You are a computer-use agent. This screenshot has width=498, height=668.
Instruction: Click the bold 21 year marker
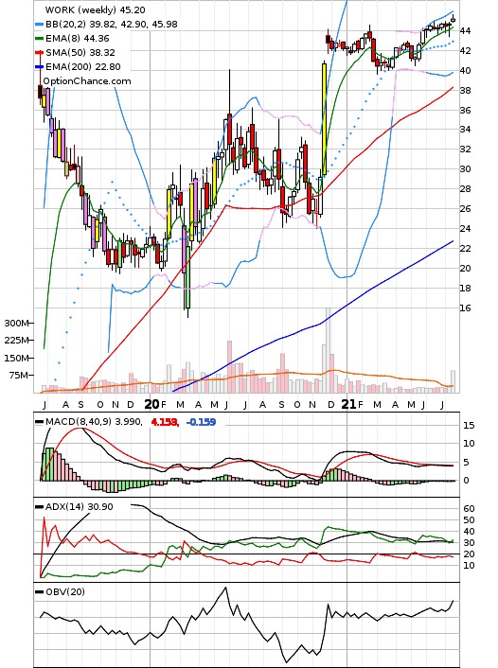348,404
